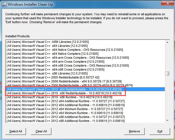Click the vertical scrollbar thumb

coord(167,73)
